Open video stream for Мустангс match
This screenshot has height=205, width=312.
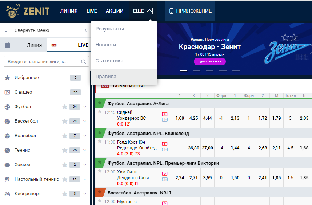[165, 203]
